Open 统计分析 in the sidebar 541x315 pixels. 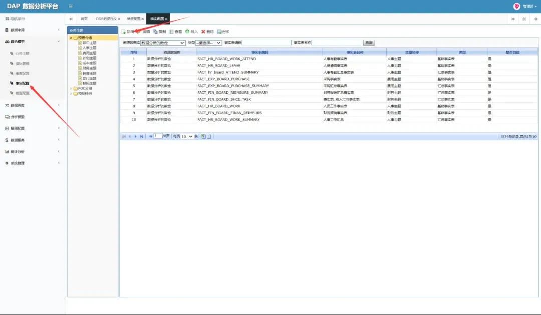coord(17,152)
